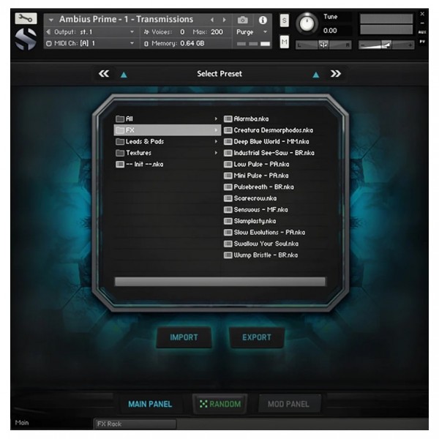Go to next instrument arrow in header
439x439 pixels.
click(x=225, y=20)
